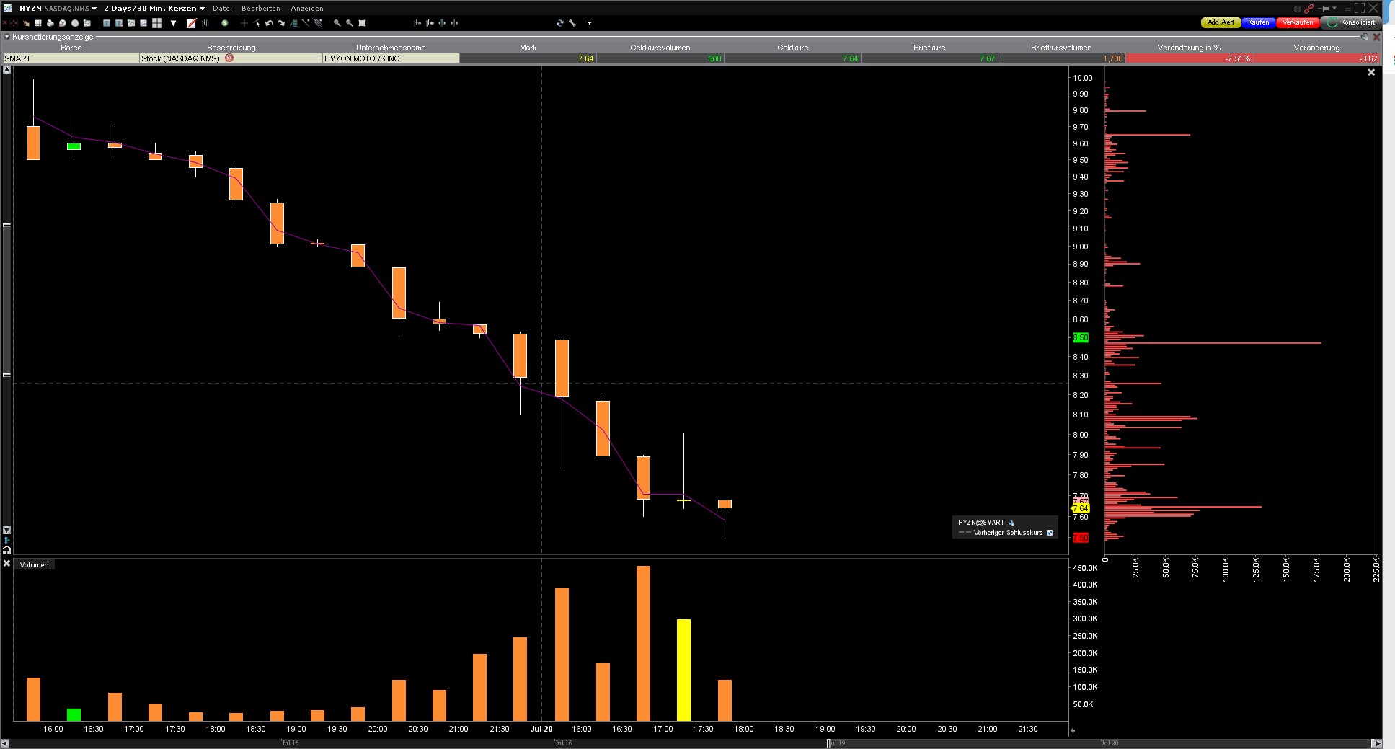
Task: Click the blue Kaufen button
Action: (1258, 22)
